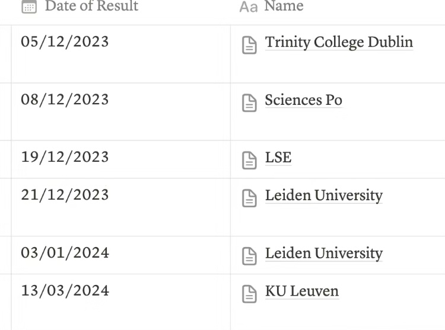Click the calendar icon in Date of Result header
The image size is (445, 330).
(x=28, y=7)
